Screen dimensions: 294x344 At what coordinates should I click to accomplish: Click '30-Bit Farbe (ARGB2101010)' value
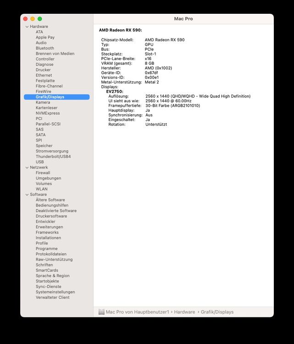[x=172, y=105]
